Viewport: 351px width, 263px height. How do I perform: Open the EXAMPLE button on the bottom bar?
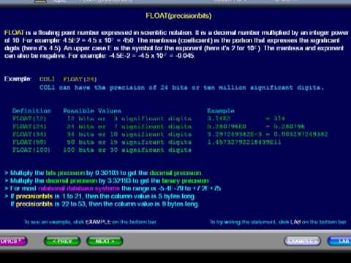pyautogui.click(x=303, y=241)
